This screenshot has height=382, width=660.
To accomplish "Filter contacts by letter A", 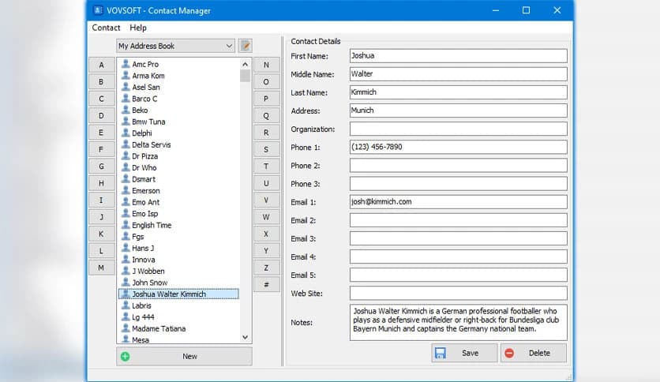I will pyautogui.click(x=101, y=65).
